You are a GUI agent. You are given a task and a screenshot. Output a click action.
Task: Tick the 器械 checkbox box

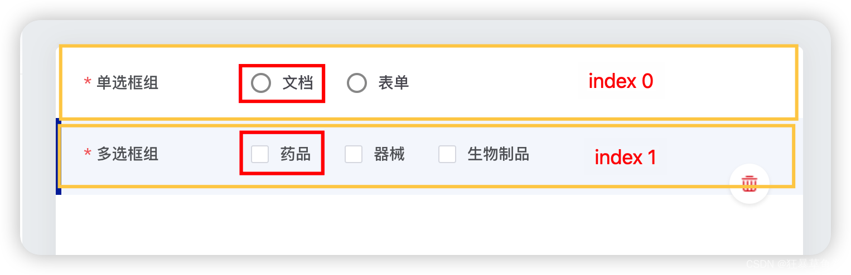coord(354,154)
